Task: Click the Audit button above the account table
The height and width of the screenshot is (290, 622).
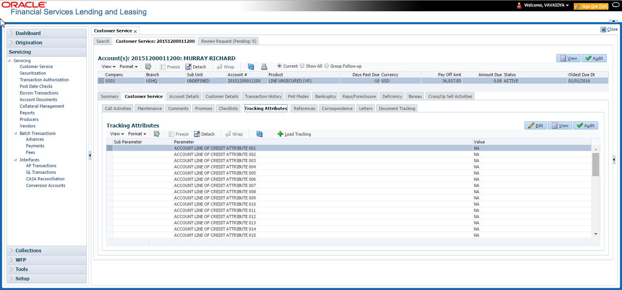Action: point(594,58)
